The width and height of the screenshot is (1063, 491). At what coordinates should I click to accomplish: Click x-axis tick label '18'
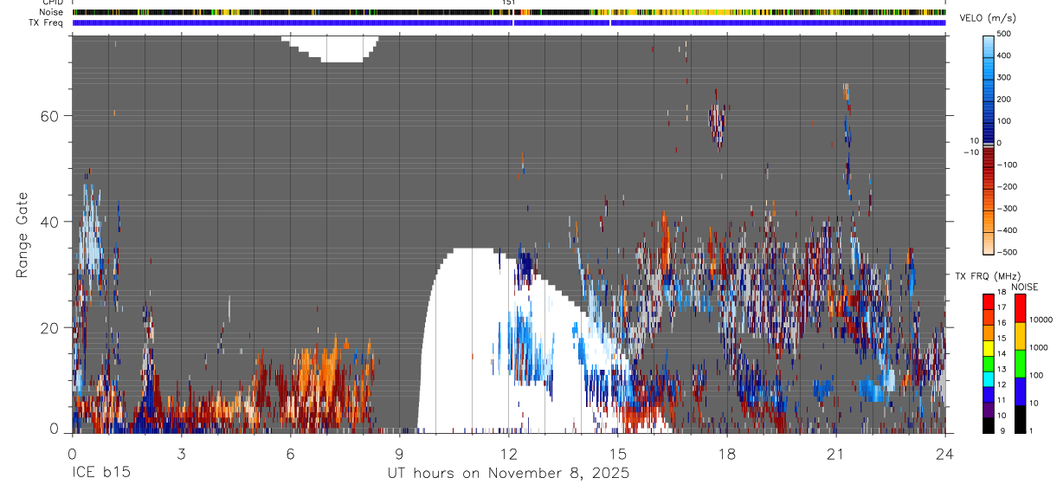point(727,454)
